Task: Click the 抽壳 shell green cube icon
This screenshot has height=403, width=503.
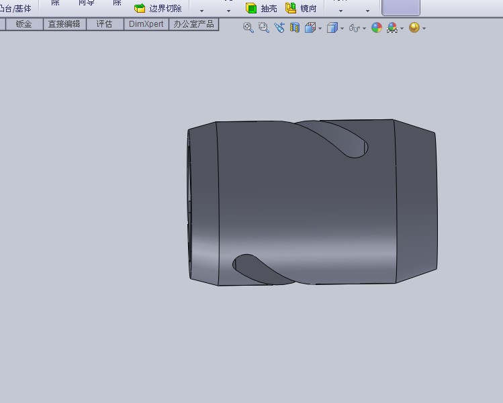Action: tap(251, 8)
